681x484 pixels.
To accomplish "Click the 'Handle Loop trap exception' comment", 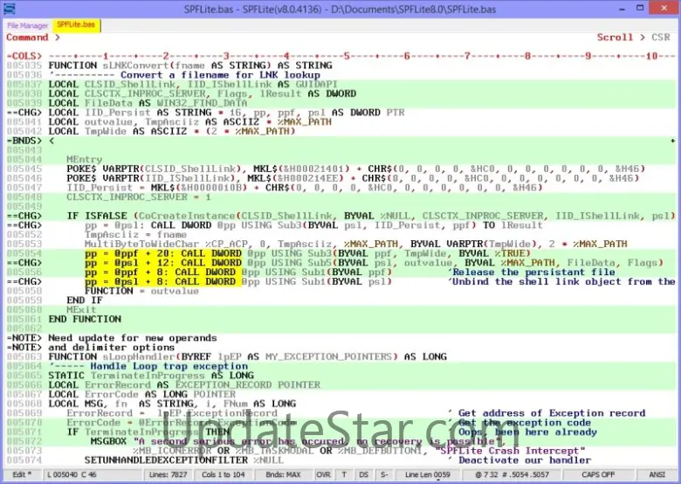I will coord(169,366).
